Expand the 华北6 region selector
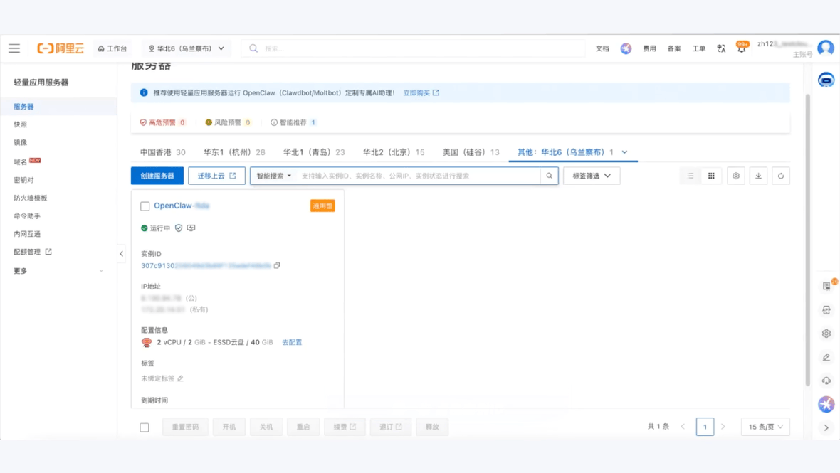 (x=186, y=48)
